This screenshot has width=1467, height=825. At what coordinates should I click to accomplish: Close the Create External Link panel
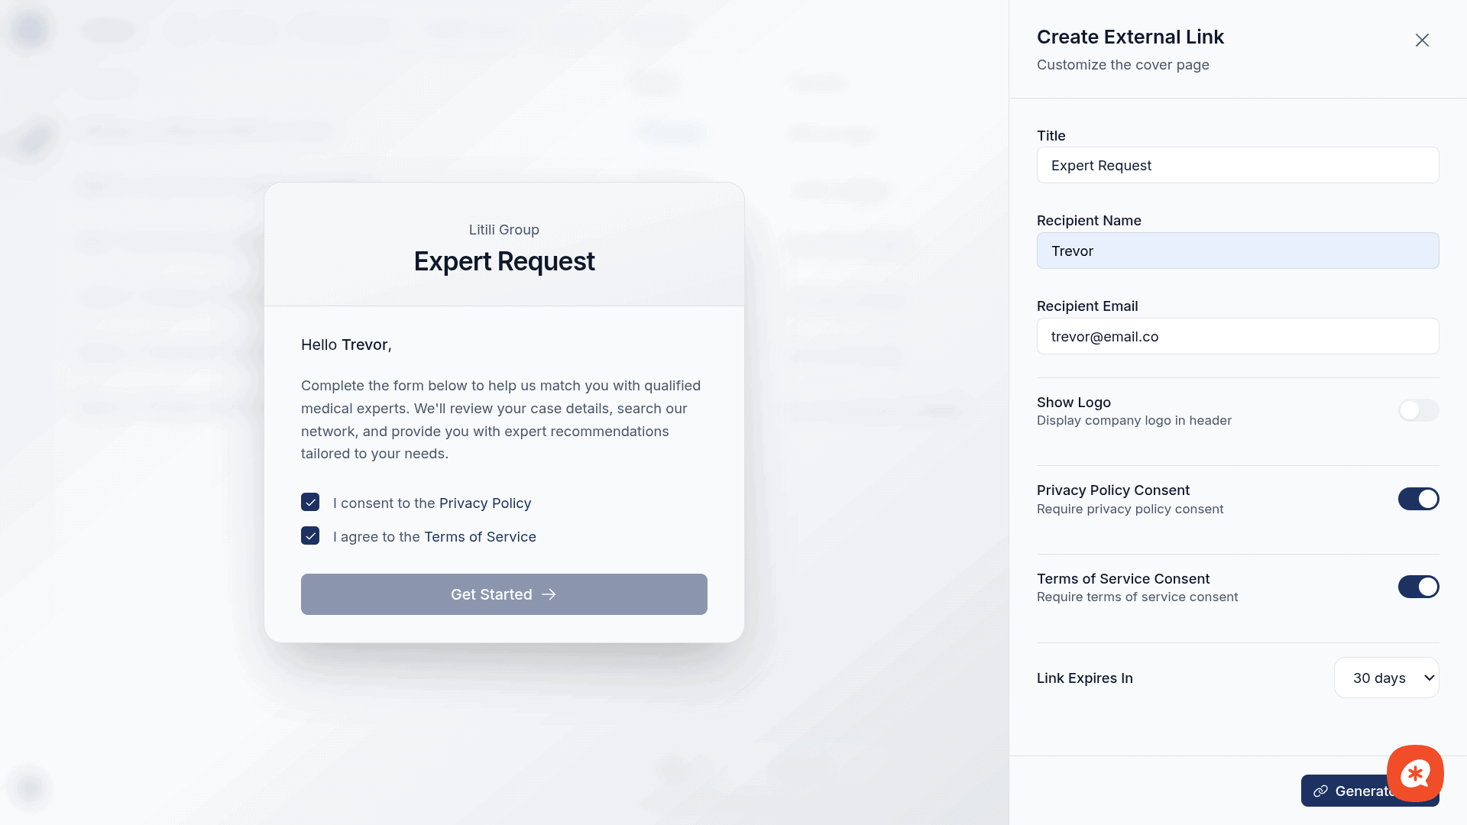coord(1421,40)
